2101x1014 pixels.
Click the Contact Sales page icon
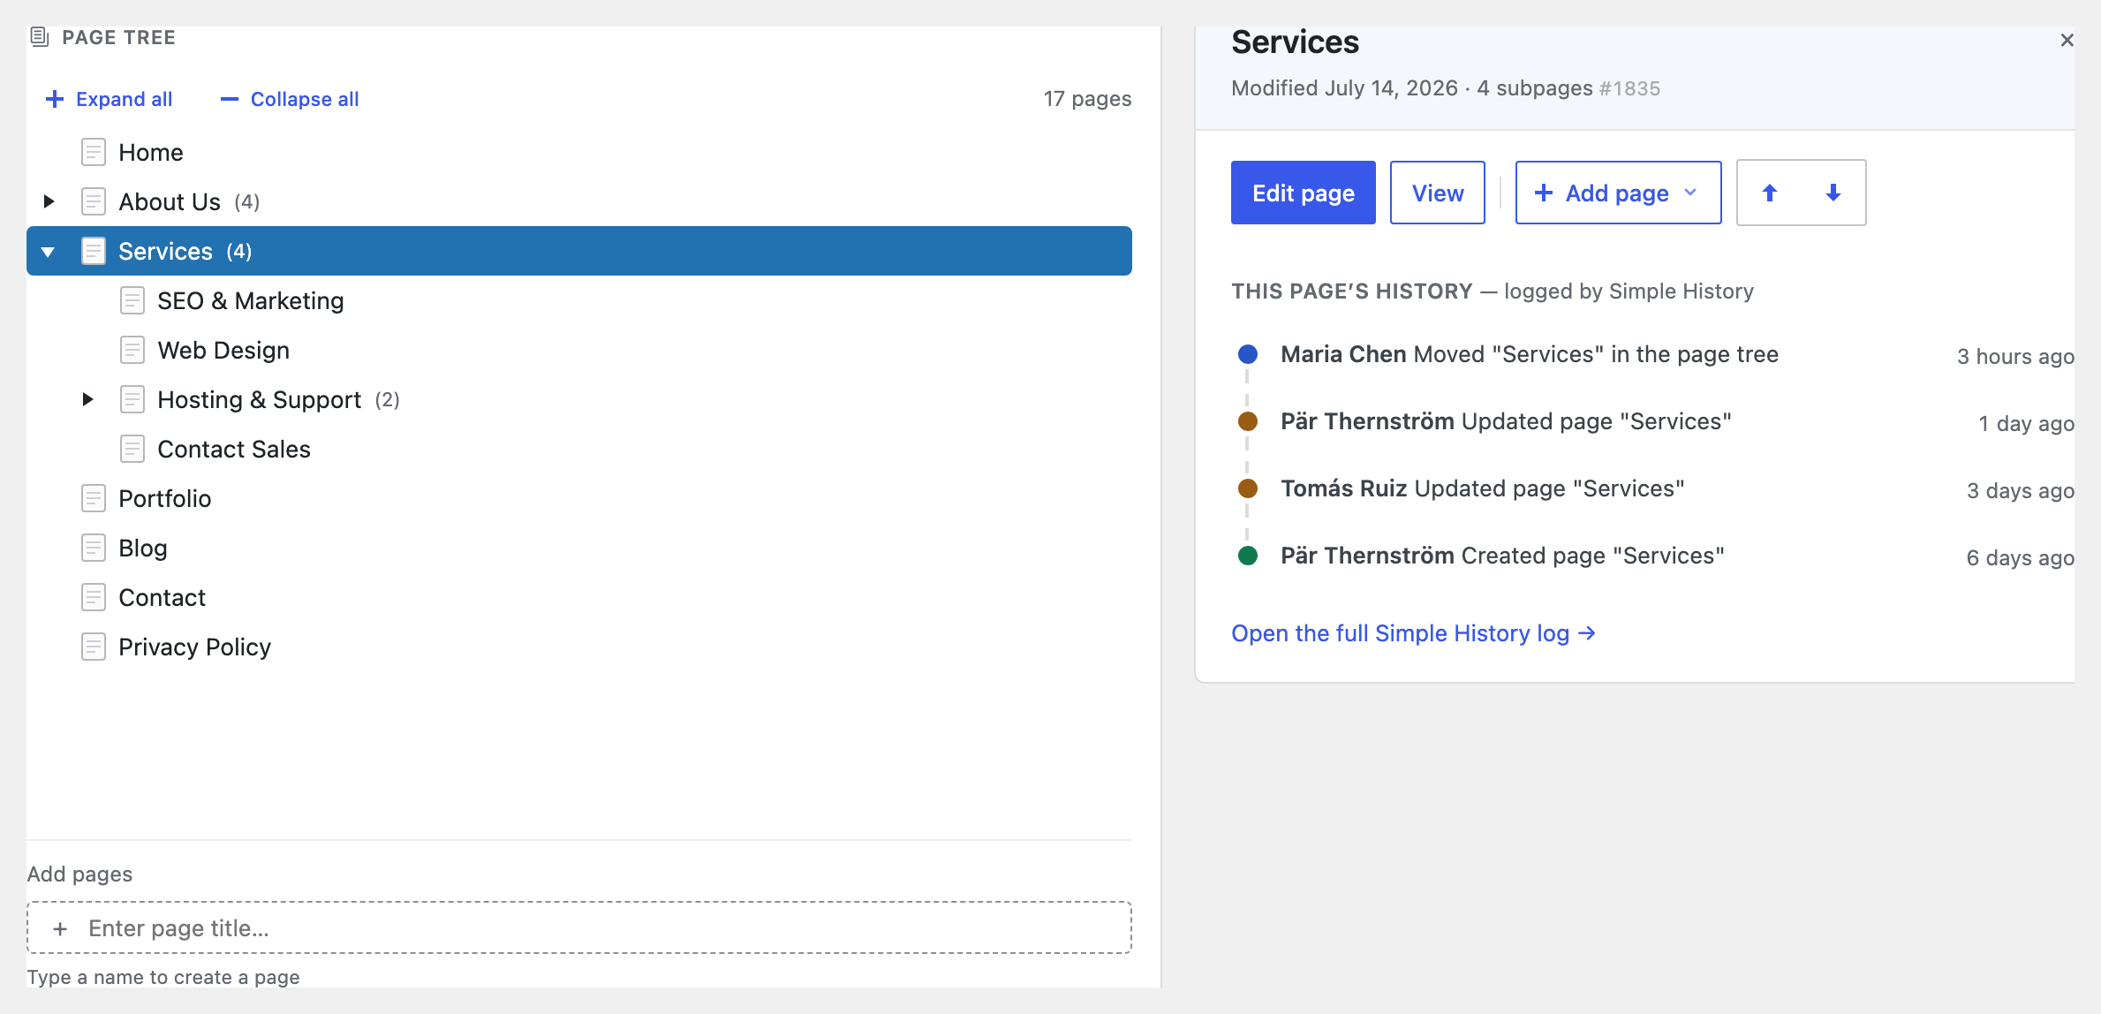tap(132, 449)
